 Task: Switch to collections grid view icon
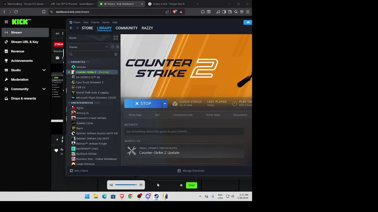click(116, 38)
